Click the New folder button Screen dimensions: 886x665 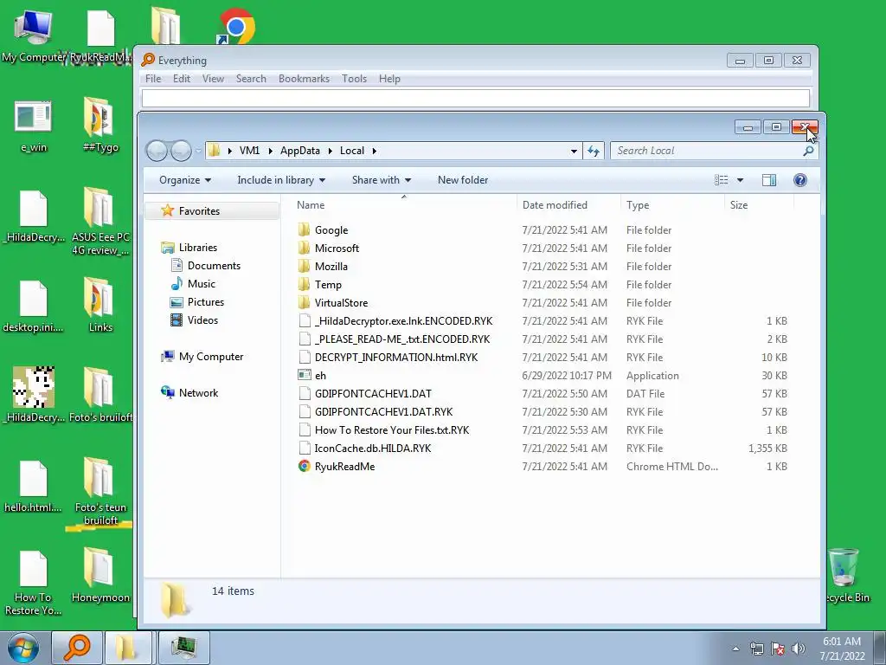pyautogui.click(x=463, y=180)
